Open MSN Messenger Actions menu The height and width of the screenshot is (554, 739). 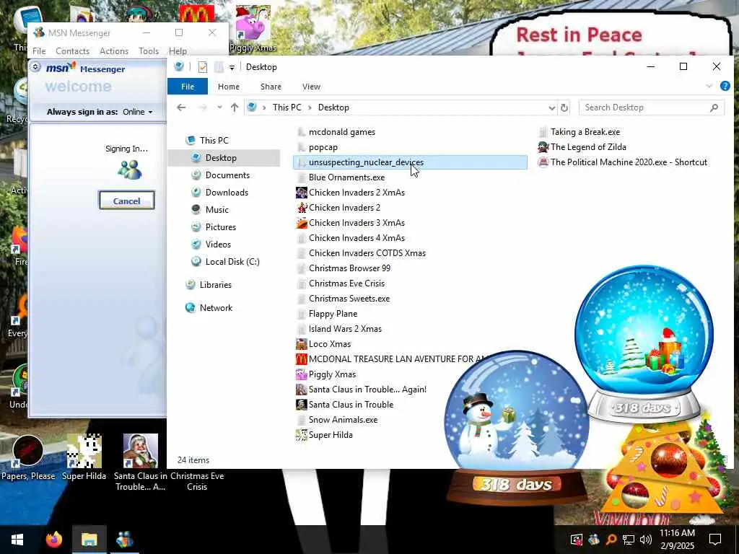pos(113,51)
